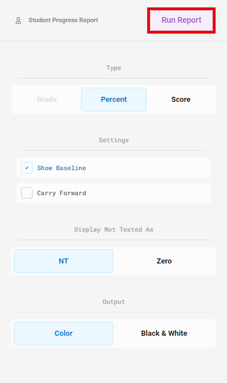Switch report type to Score
This screenshot has height=383, width=227.
181,100
